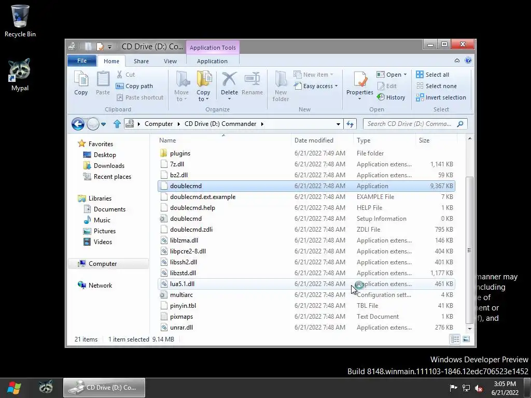
Task: Minimize the ribbon with the caret
Action: 457,60
